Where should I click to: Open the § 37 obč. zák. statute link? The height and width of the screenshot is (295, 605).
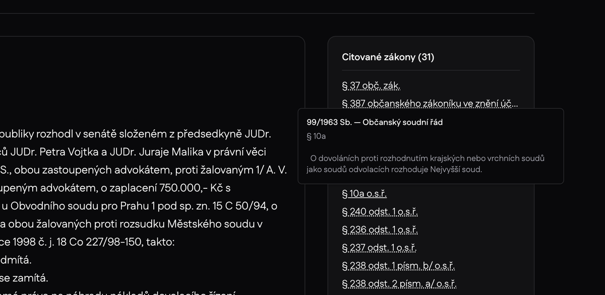pyautogui.click(x=371, y=86)
